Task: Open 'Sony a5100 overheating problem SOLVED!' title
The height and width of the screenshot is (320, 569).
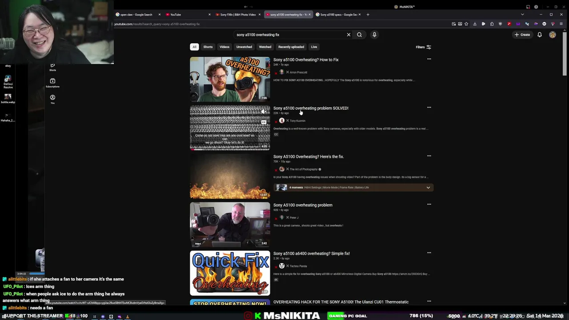Action: [311, 108]
